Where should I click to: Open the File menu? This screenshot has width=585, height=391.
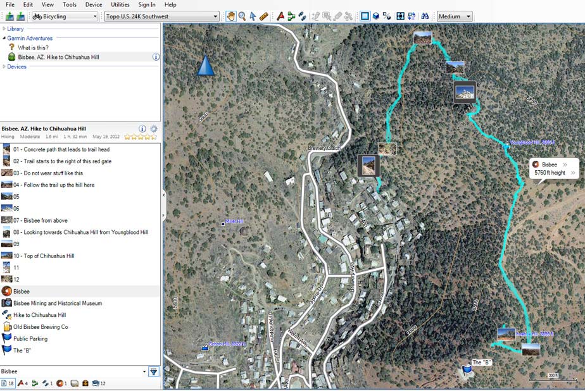[x=10, y=5]
